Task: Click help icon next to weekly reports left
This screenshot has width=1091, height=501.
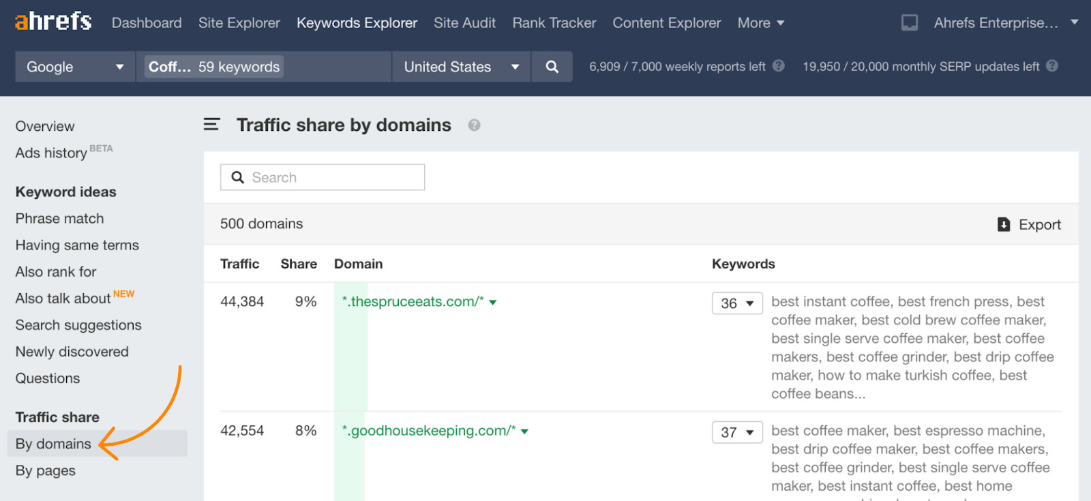Action: click(779, 66)
